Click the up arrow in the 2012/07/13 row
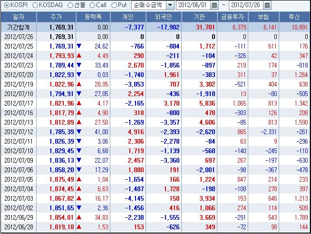The height and width of the screenshot is (234, 311). (x=79, y=122)
